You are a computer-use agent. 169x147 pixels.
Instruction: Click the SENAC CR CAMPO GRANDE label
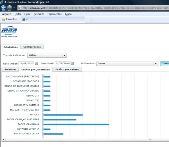pos(23,91)
